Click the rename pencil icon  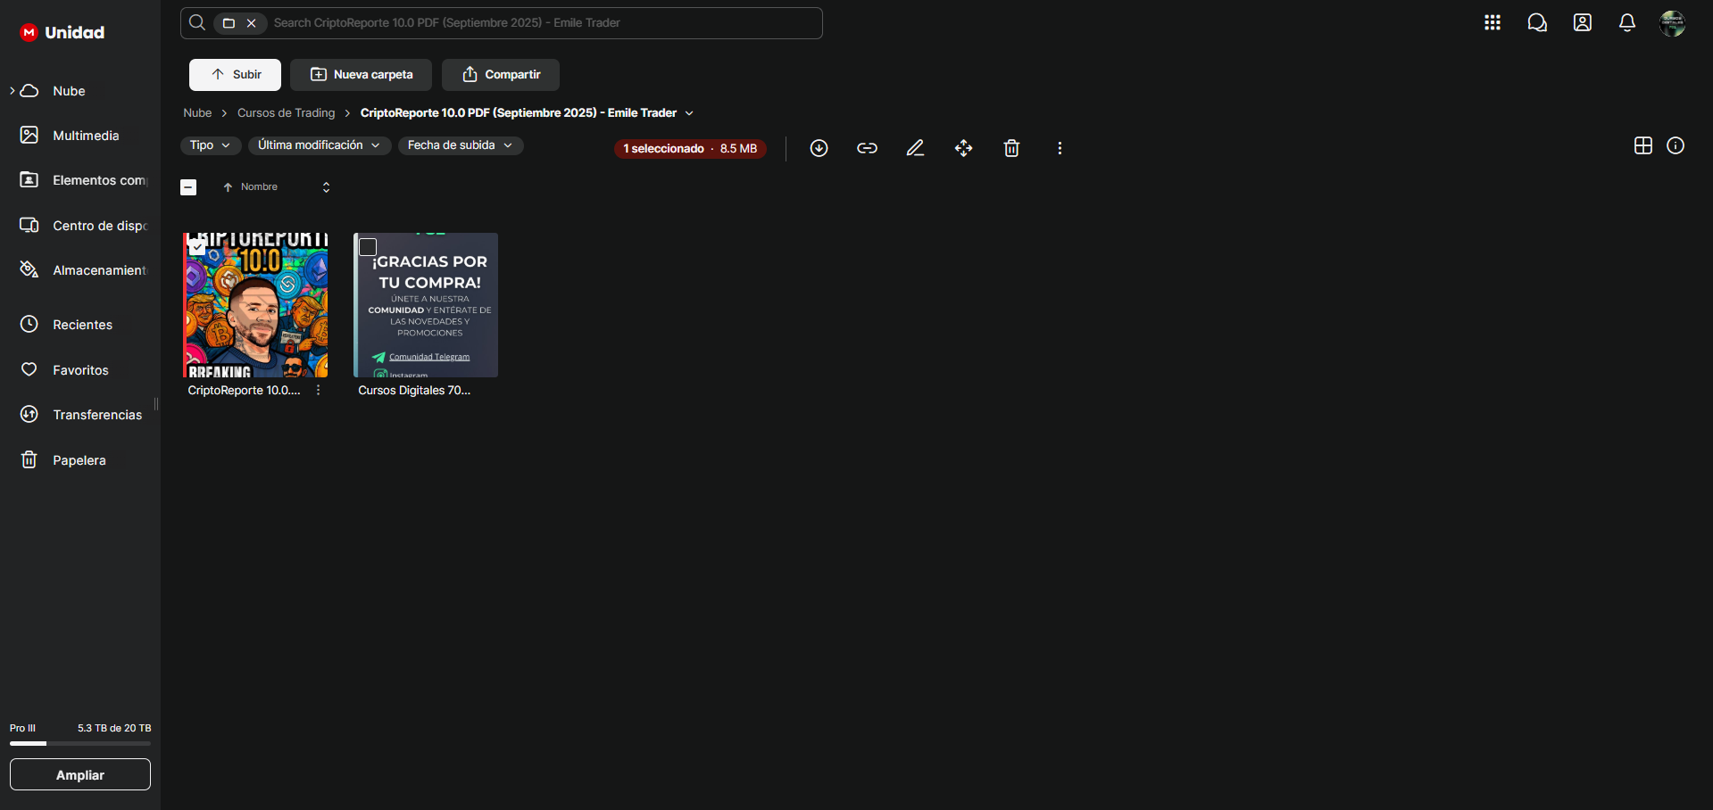coord(915,148)
